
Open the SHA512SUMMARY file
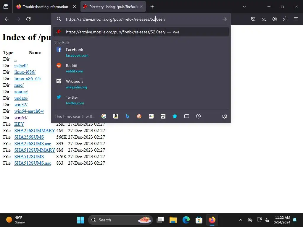tap(35, 150)
